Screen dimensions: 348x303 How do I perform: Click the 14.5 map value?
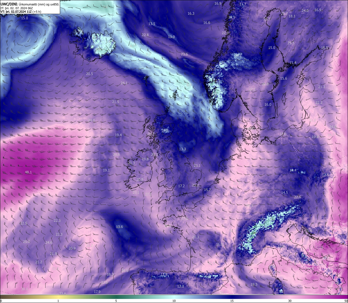point(284,193)
